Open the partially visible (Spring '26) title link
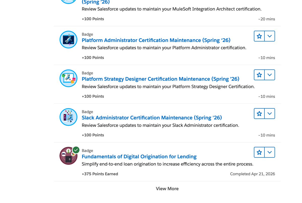The width and height of the screenshot is (302, 203). click(96, 2)
